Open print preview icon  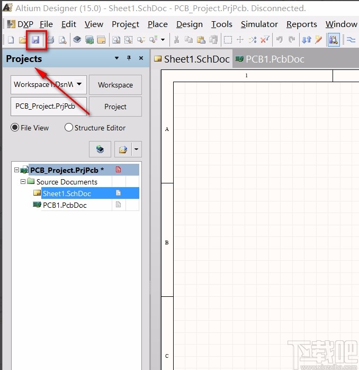click(x=62, y=40)
